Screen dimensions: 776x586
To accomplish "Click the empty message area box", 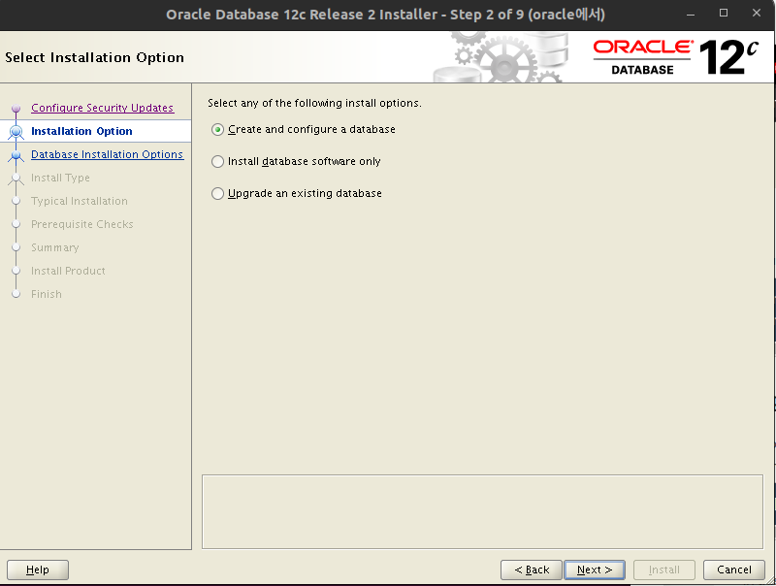I will point(482,511).
